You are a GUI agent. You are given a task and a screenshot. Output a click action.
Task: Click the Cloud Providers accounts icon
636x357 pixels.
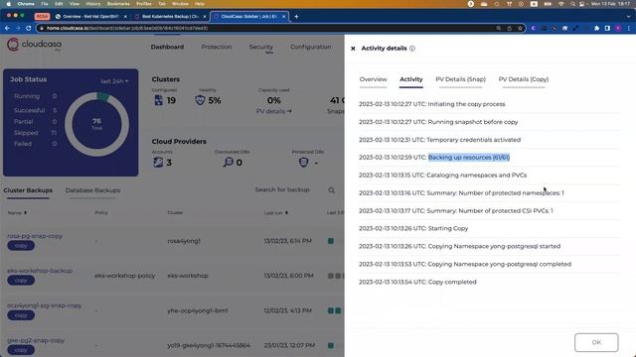click(158, 163)
